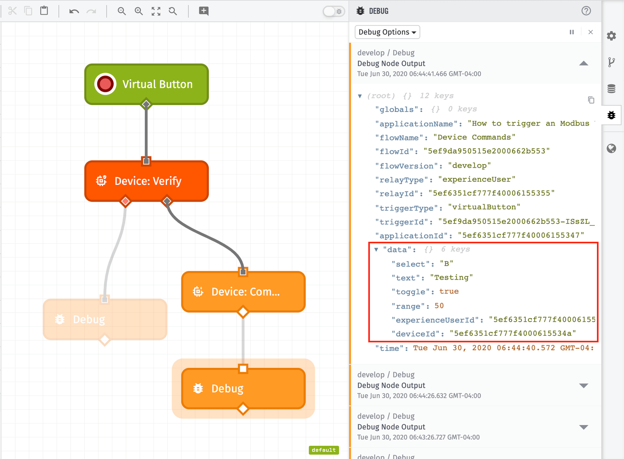
Task: Click the "text": "Testing" line
Action: 432,278
